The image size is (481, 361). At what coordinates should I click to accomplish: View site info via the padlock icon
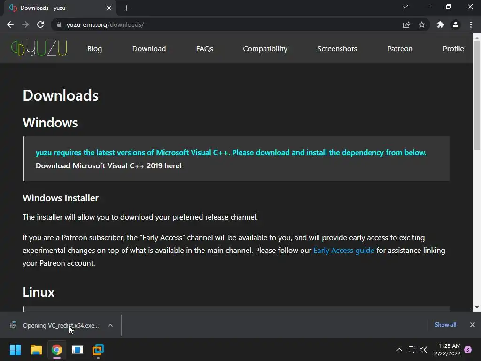[x=59, y=24]
